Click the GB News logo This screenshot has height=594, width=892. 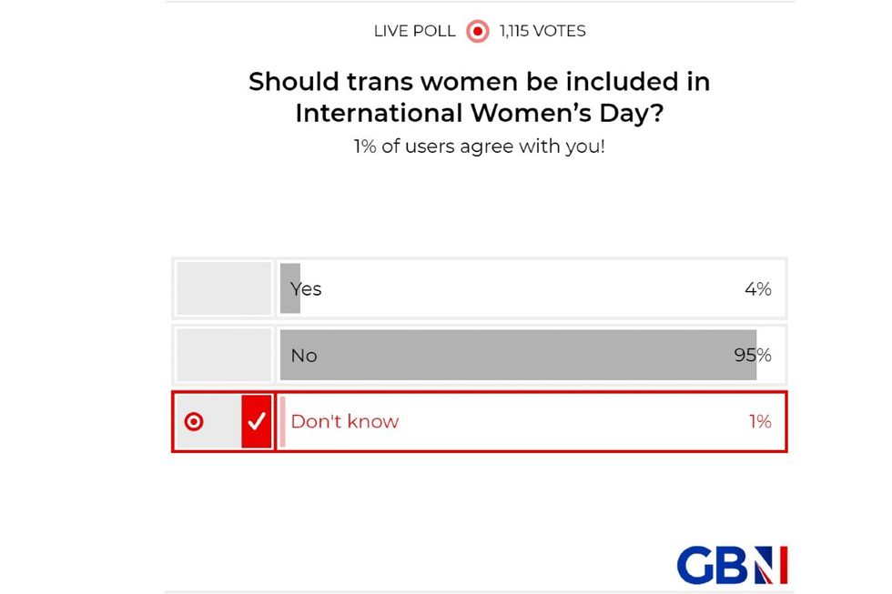click(x=731, y=566)
